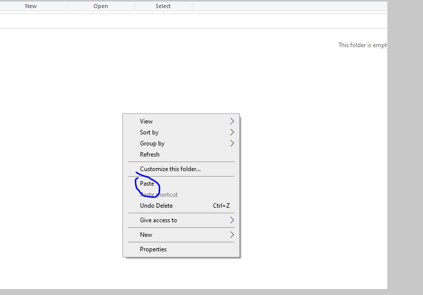The height and width of the screenshot is (295, 423).
Task: Expand the arrow beside Group by
Action: (232, 143)
